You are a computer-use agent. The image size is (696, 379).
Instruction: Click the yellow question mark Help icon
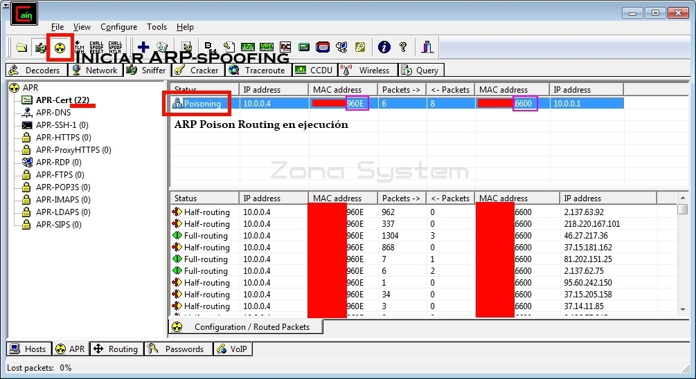(403, 46)
